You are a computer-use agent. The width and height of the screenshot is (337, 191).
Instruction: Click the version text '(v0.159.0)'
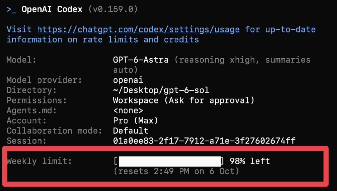point(113,9)
